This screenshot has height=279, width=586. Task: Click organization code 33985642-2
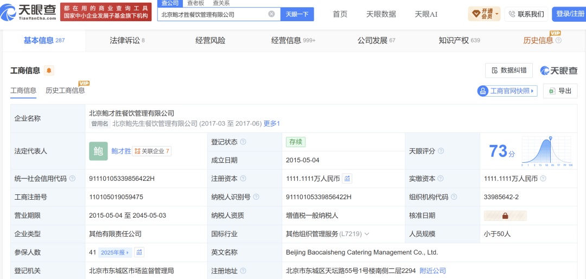click(x=501, y=197)
